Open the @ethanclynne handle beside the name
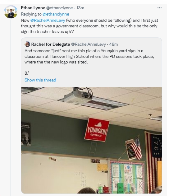 (x=59, y=8)
